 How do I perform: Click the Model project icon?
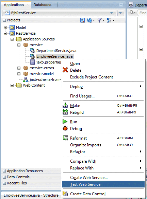[x=12, y=28]
